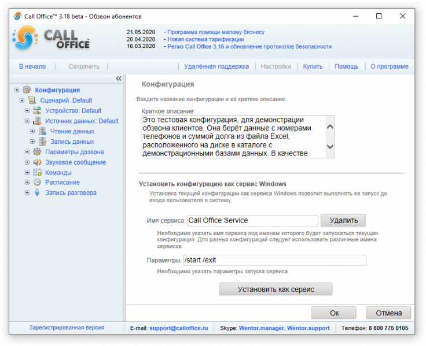426x346 pixels.
Task: Click the Имя сервиса input field
Action: [253, 221]
